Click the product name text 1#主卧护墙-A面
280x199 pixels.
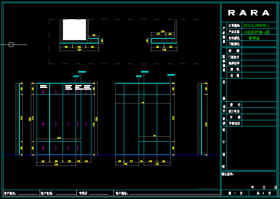(x=256, y=32)
